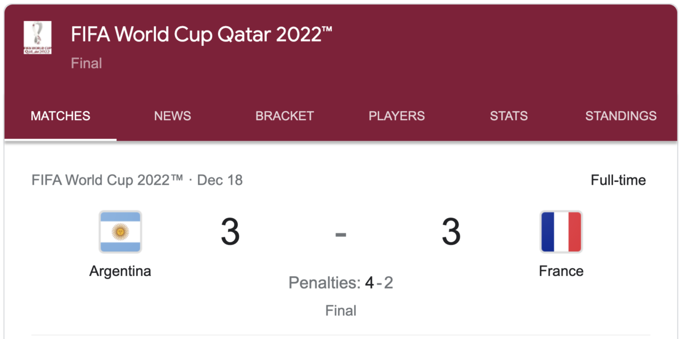The width and height of the screenshot is (681, 339).
Task: Open the MATCHES tab
Action: coord(60,116)
